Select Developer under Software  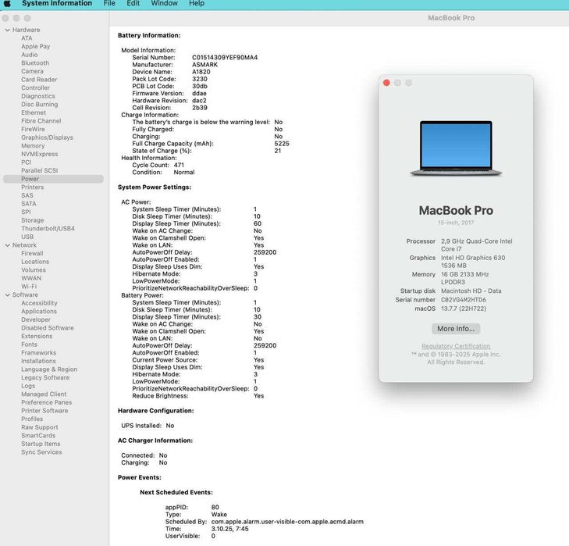point(36,319)
